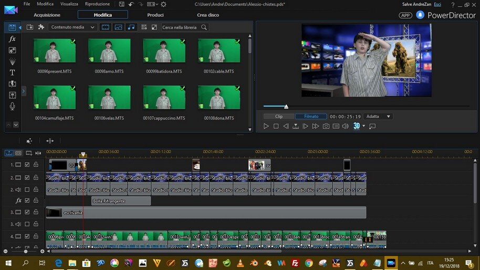
Task: Toggle audio files filter in library
Action: [x=131, y=27]
